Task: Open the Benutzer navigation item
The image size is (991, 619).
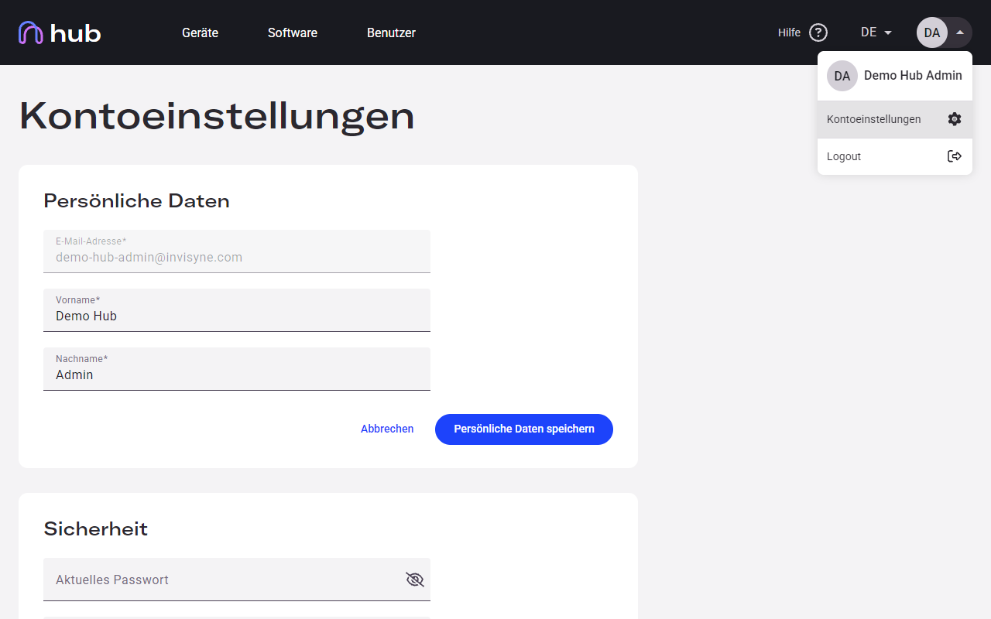Action: point(391,32)
